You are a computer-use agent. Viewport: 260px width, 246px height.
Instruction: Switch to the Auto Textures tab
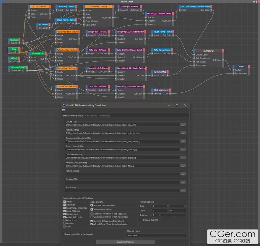pyautogui.click(x=91, y=116)
